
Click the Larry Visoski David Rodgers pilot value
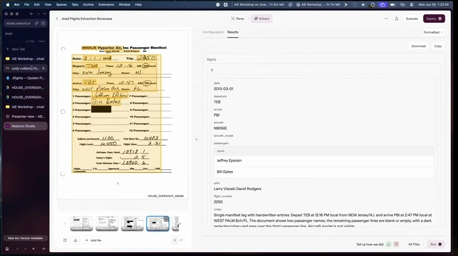tap(238, 189)
